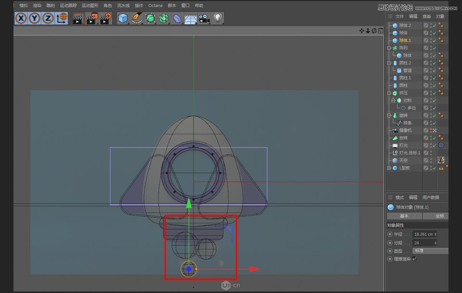
Task: Select the X axis lock icon
Action: pos(21,18)
